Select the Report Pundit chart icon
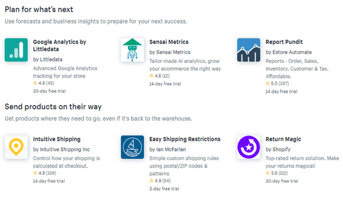 [249, 50]
